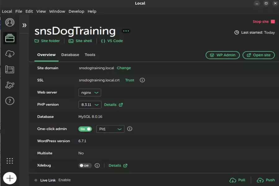The image size is (279, 186).
Task: Open the Add-ons puzzle piece icon
Action: point(10,85)
